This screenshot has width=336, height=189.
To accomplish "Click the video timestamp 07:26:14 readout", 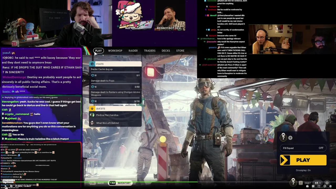I will pos(20,186).
